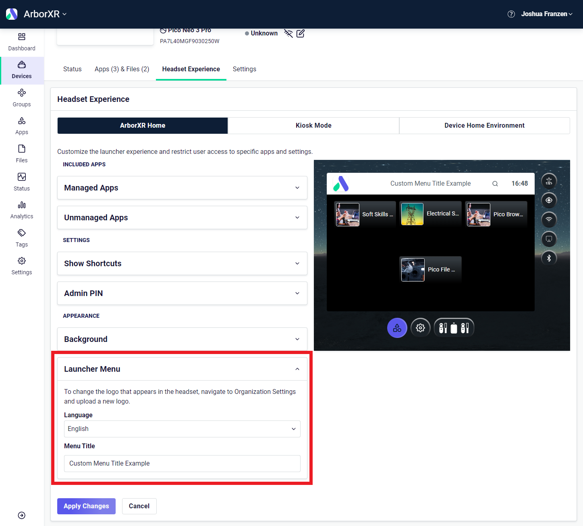Click the Wi-Fi icon in the headset preview

click(549, 220)
